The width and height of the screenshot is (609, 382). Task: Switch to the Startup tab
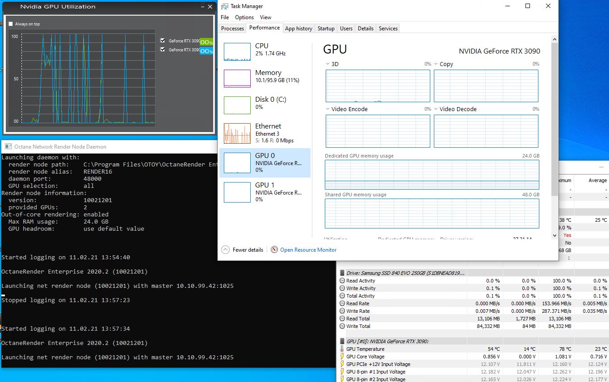[x=326, y=29]
